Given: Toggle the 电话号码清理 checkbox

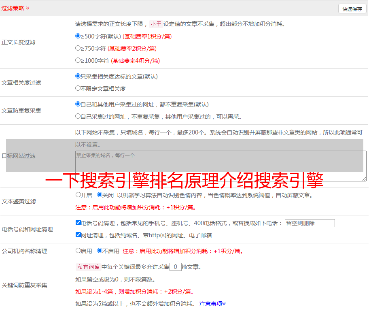Looking at the screenshot, I should (x=78, y=223).
